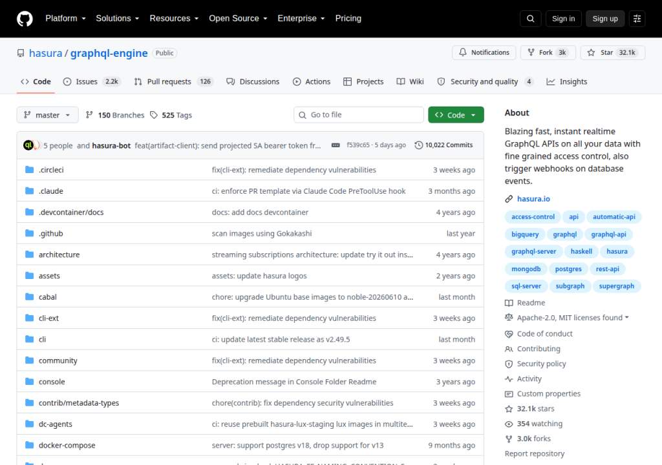Open the hasura.io website link
Screen dimensions: 662x465
tap(533, 199)
